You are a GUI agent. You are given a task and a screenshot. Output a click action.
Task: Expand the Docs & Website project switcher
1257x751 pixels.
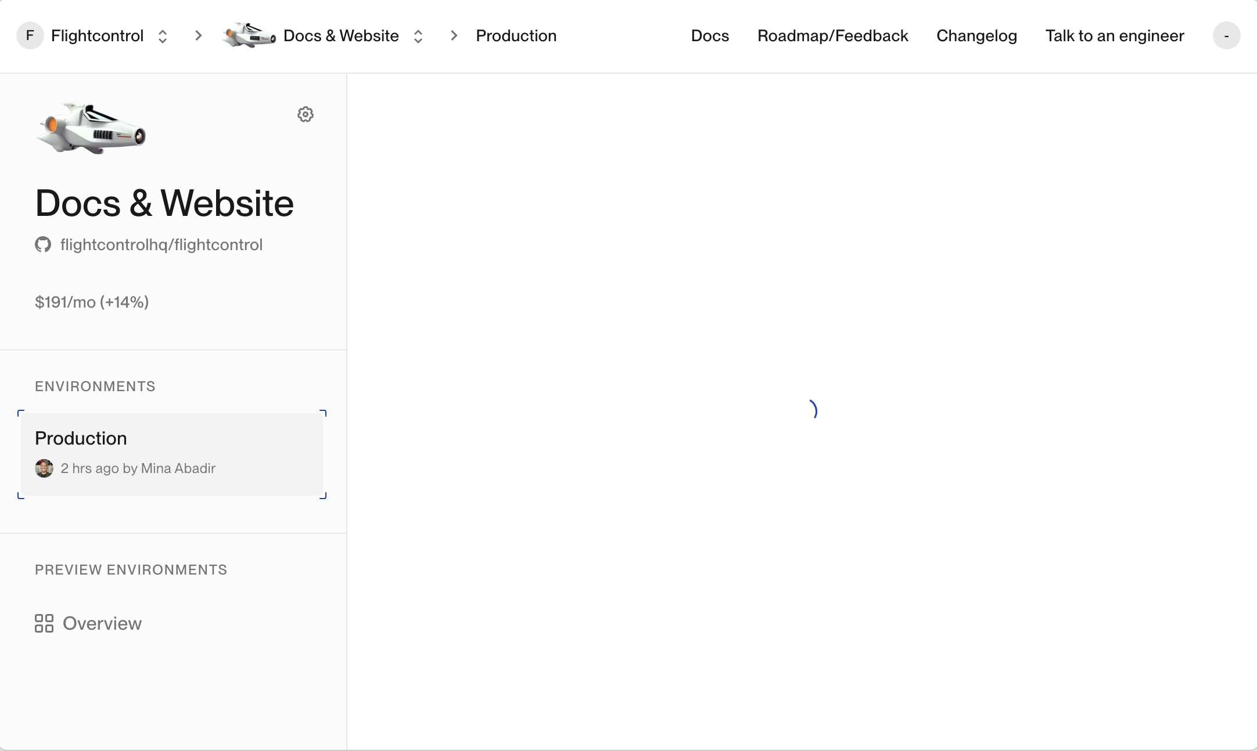tap(418, 36)
